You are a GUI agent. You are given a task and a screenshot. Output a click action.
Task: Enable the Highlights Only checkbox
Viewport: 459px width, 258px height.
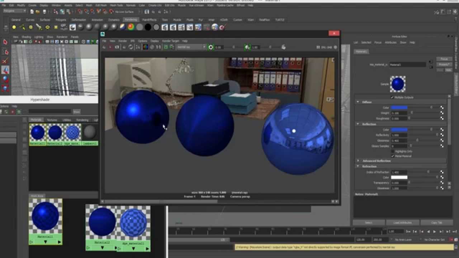(393, 151)
